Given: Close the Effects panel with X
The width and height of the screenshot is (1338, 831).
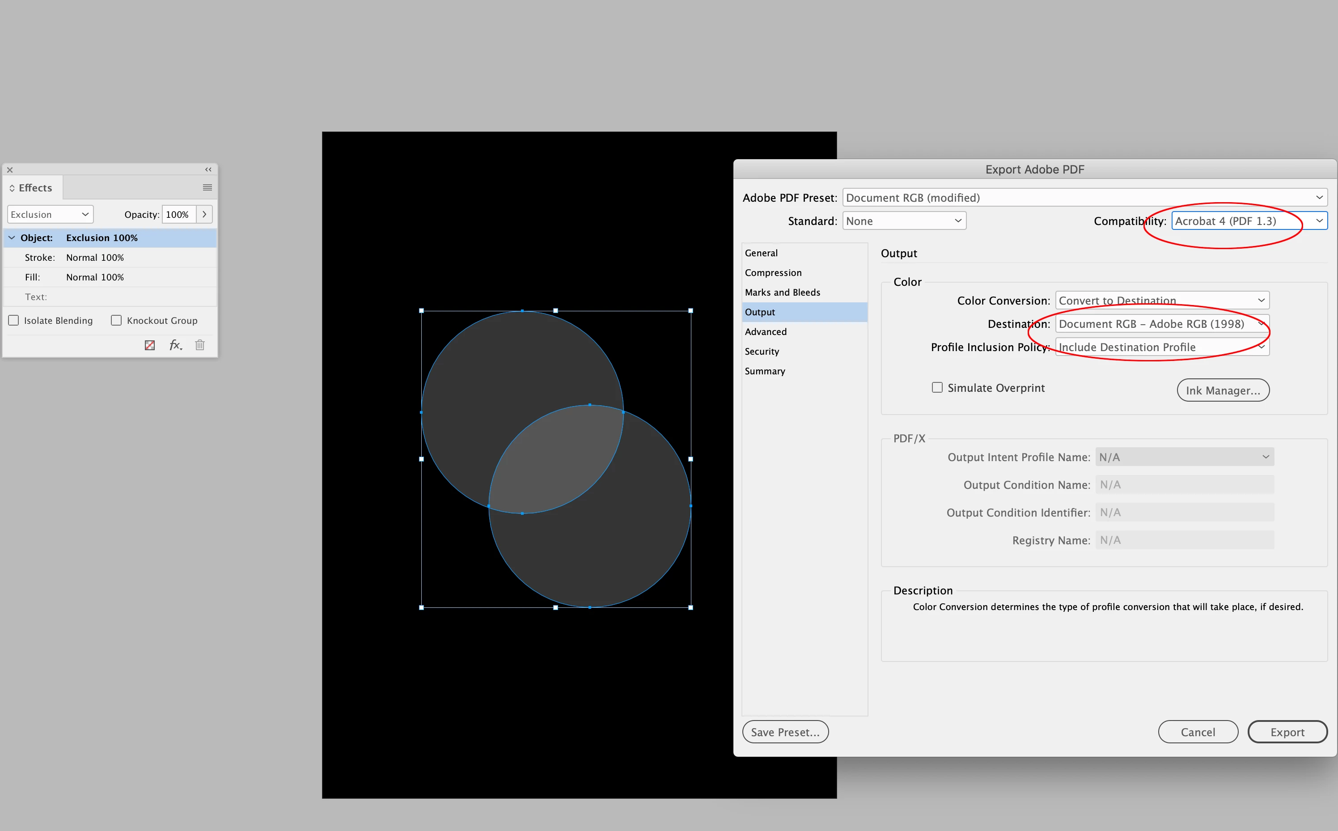Looking at the screenshot, I should click(10, 170).
